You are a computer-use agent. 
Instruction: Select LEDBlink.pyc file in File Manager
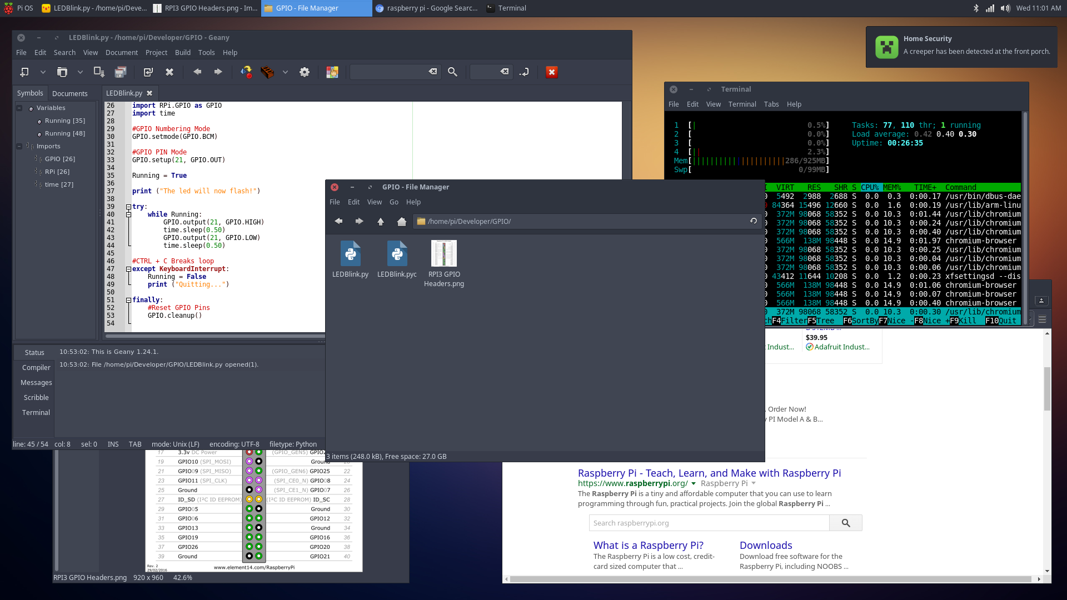pos(397,254)
